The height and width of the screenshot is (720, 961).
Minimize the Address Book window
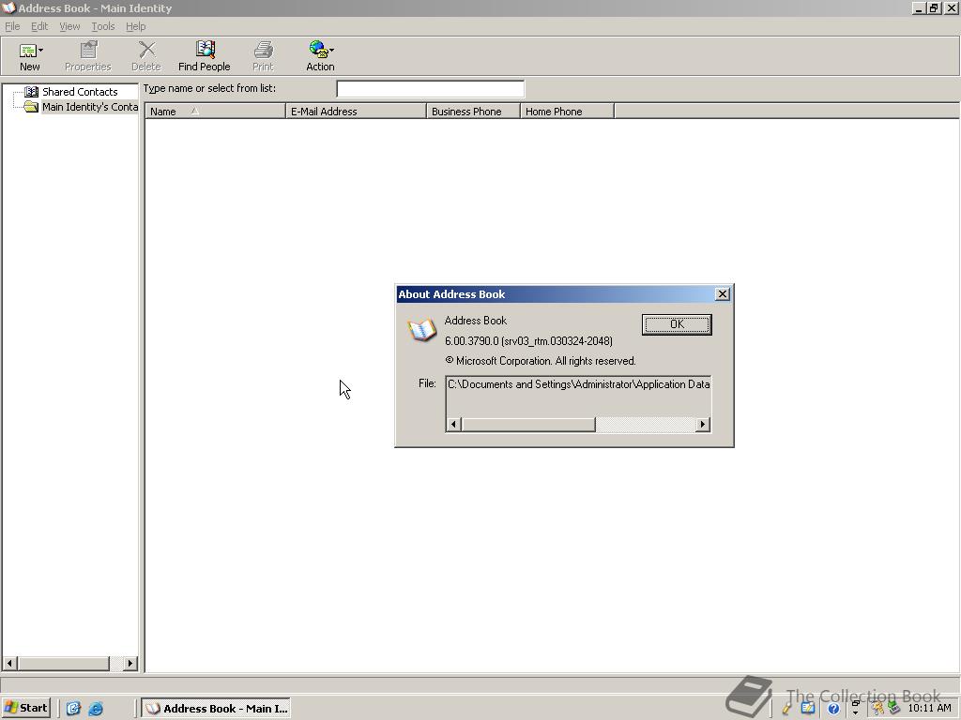[919, 7]
